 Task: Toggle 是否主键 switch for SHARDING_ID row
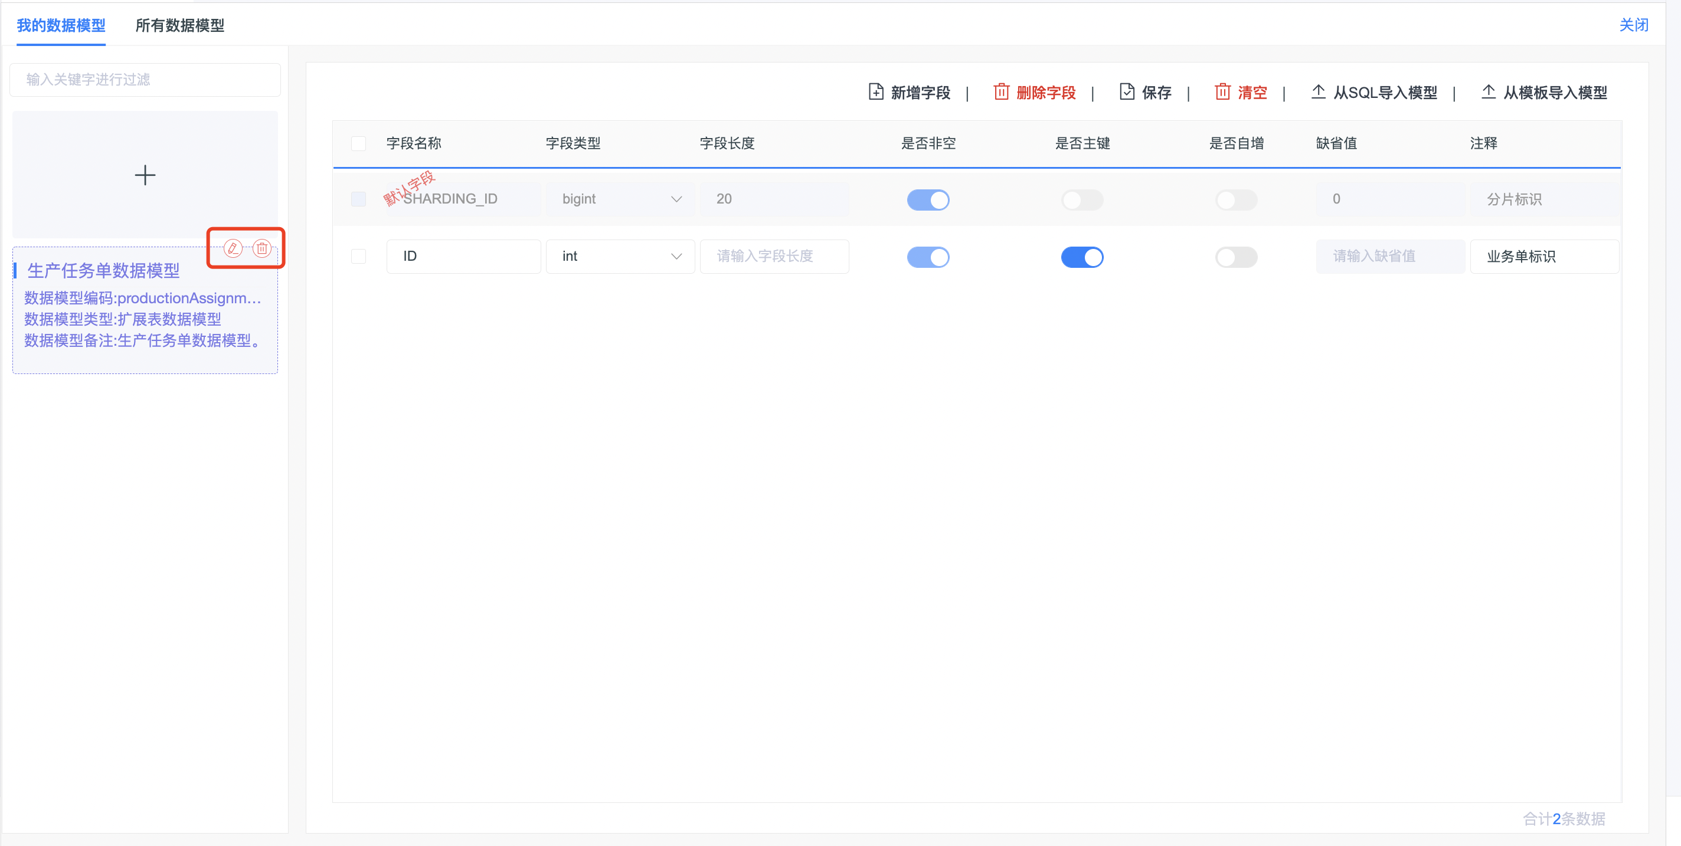(x=1082, y=199)
